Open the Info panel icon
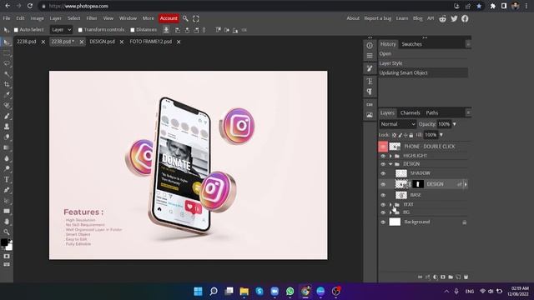Screen dimensions: 534x300 370,45
